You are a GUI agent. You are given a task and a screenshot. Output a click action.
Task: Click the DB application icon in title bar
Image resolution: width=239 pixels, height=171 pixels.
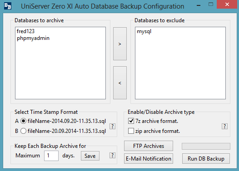[8, 6]
